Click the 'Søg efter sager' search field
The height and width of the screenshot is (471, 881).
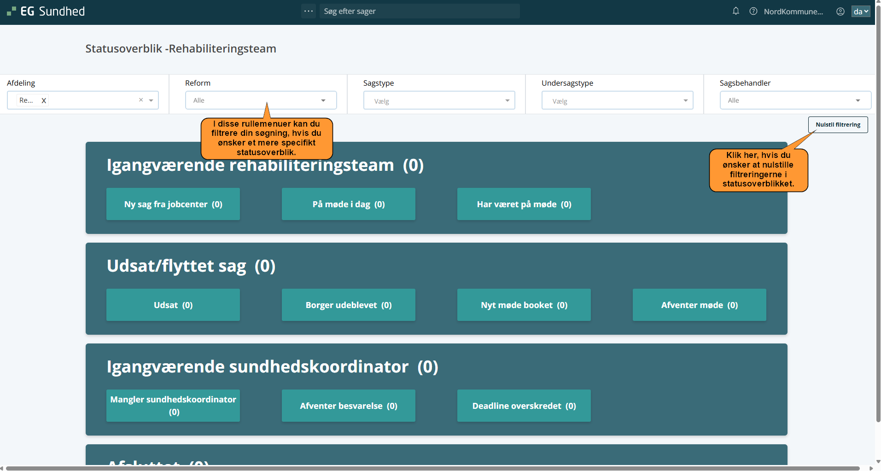pos(420,11)
